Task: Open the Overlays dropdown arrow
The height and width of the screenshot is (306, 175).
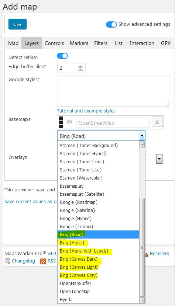Action: pos(159,159)
